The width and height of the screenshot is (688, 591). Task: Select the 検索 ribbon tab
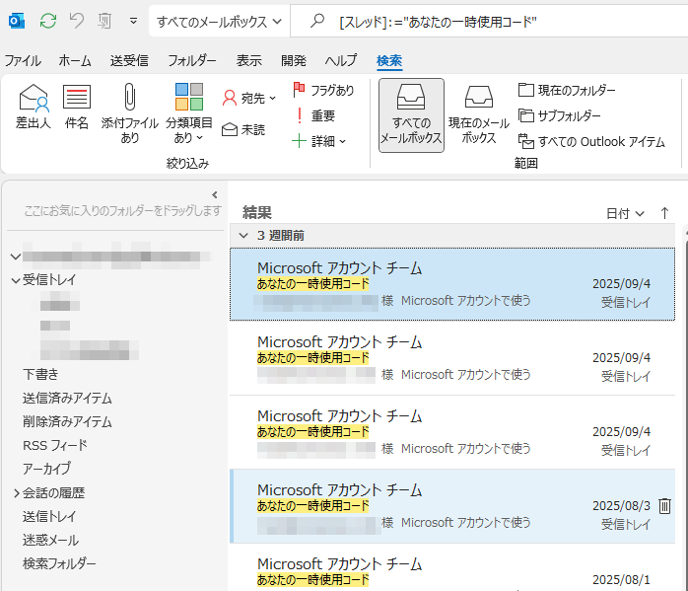389,60
